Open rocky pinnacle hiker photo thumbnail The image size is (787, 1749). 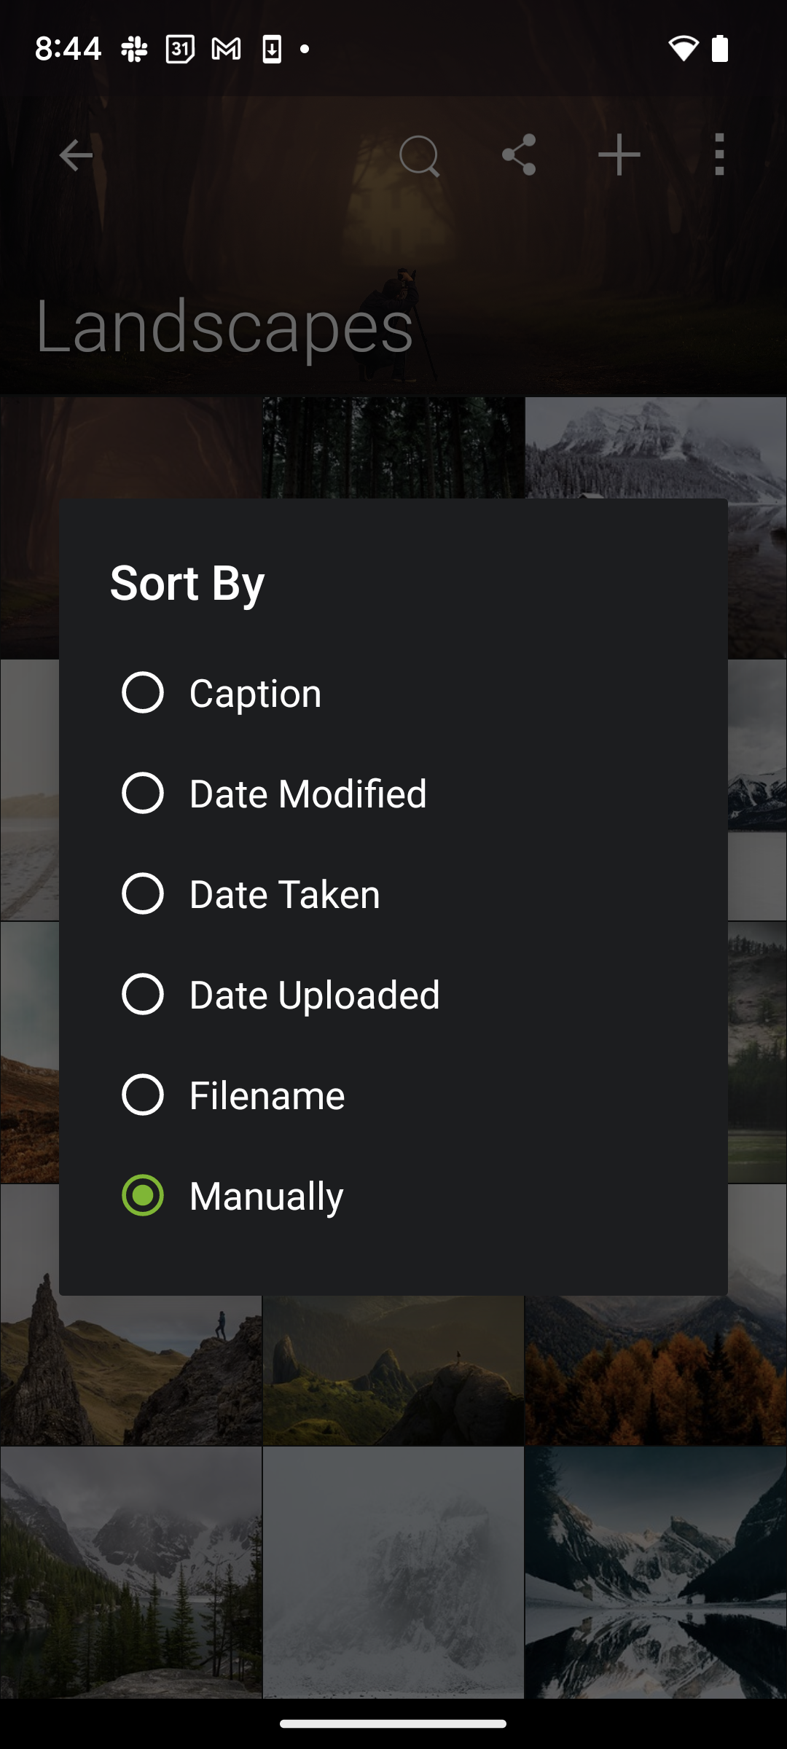click(131, 1370)
